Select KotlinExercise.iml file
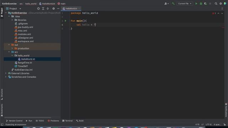 [x=24, y=70]
